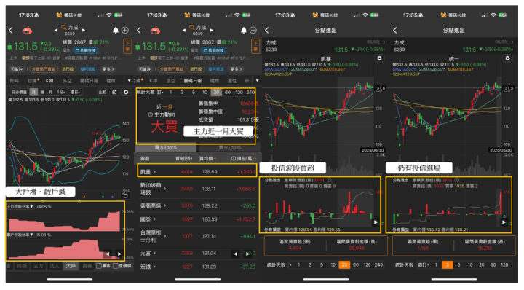
Task: Tap the back arrow on the K線 chart screen
Action: [11, 31]
